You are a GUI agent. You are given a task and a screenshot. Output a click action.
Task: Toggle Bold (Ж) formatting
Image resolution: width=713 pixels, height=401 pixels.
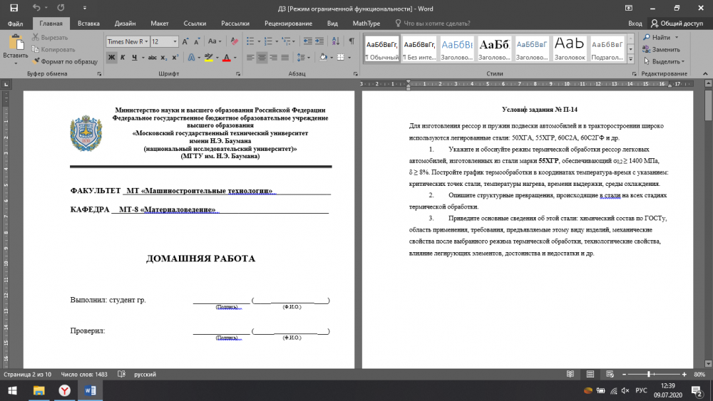(112, 58)
